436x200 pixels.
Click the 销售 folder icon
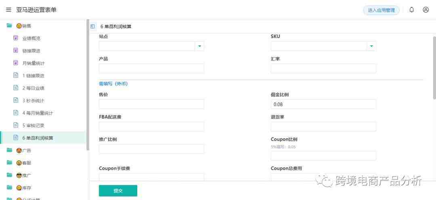pyautogui.click(x=9, y=25)
